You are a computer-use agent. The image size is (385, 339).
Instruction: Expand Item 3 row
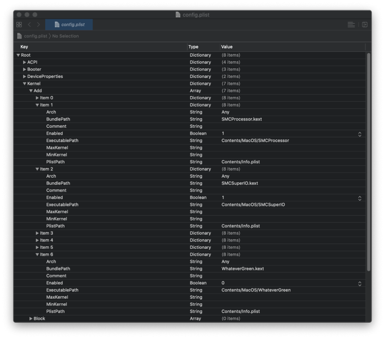38,233
